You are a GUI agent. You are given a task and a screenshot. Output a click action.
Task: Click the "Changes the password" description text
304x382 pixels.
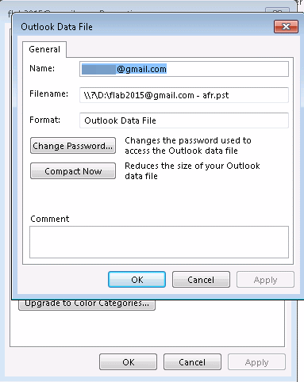point(188,146)
